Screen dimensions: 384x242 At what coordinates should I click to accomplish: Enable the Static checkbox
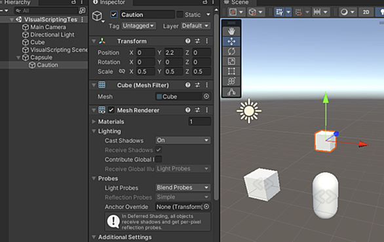coord(180,14)
